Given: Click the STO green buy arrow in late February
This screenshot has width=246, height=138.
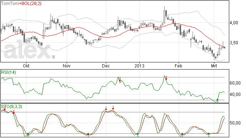Looking at the screenshot, I should coord(209,135).
